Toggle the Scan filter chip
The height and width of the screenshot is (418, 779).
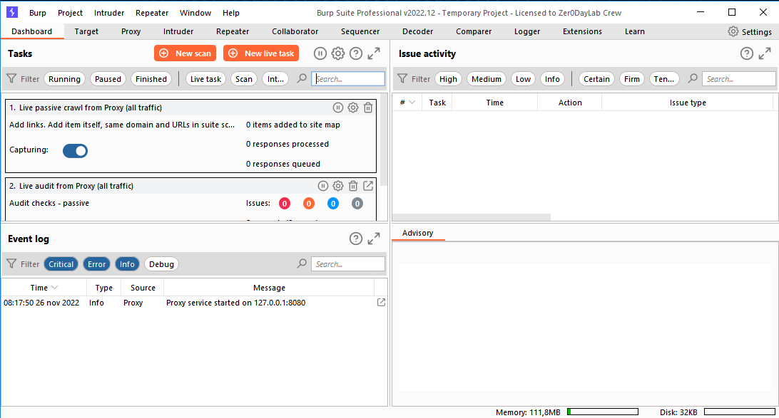click(x=244, y=79)
